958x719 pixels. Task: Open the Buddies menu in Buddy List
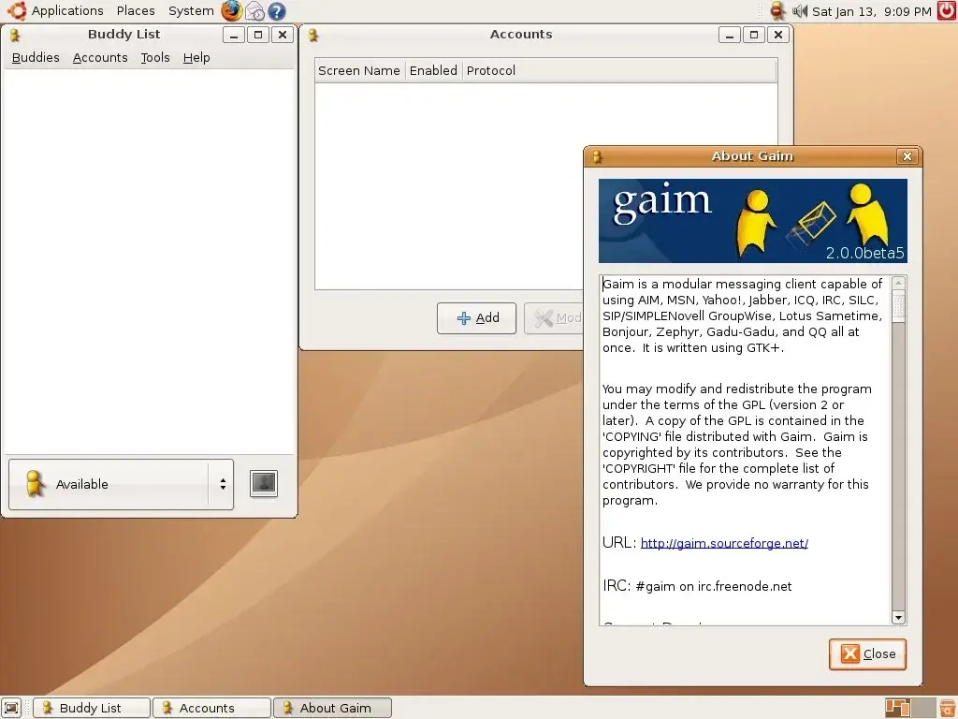coord(36,57)
